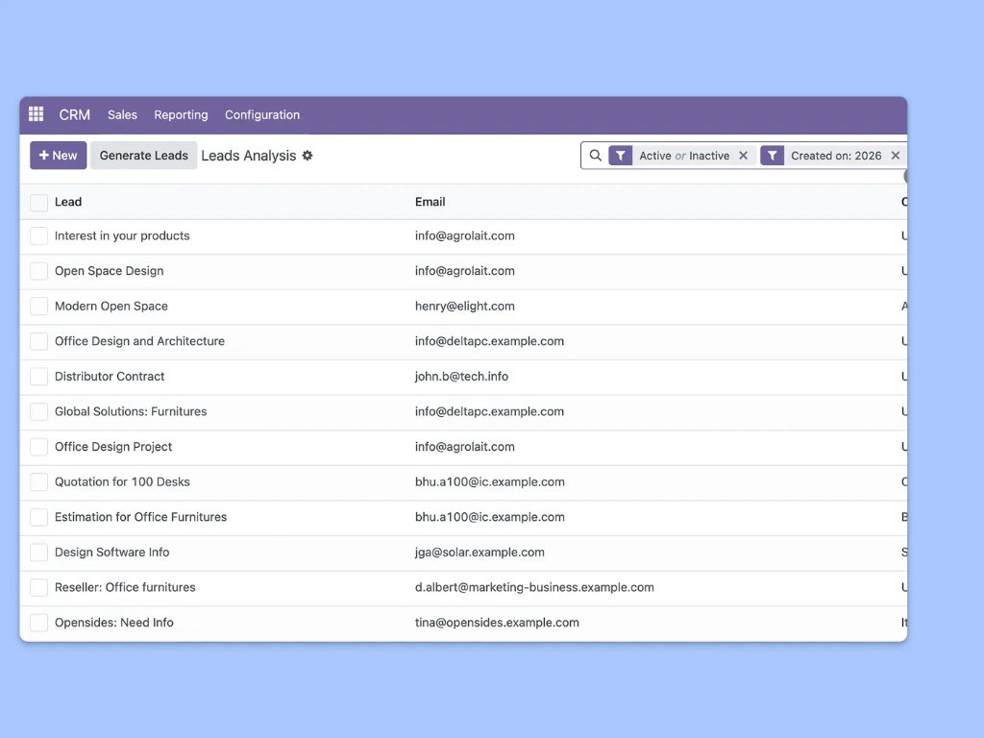Image resolution: width=984 pixels, height=738 pixels.
Task: Open the Reporting menu
Action: tap(181, 114)
